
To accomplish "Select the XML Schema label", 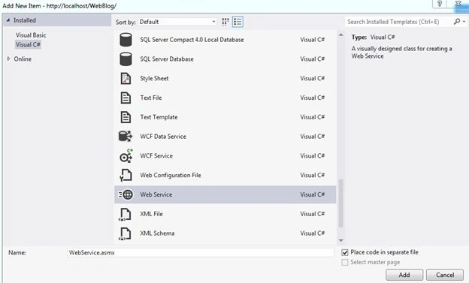I will pos(157,233).
